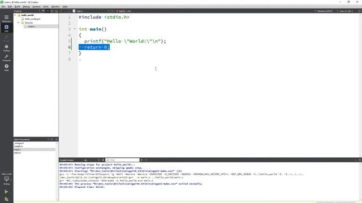Click the #include <stdio.h> line
The height and width of the screenshot is (203, 362).
click(x=104, y=17)
